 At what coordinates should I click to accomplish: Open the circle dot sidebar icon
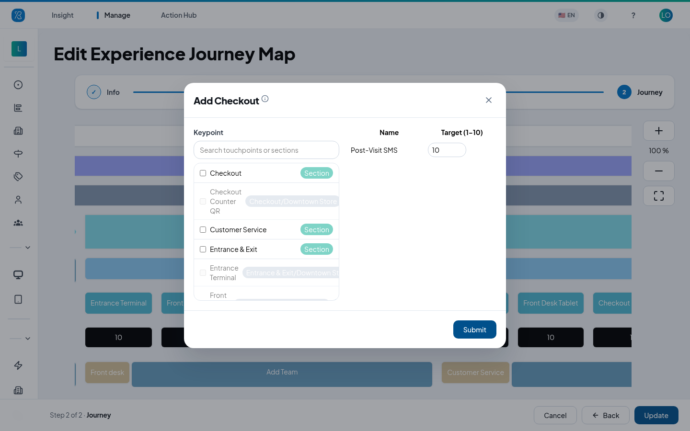[18, 85]
